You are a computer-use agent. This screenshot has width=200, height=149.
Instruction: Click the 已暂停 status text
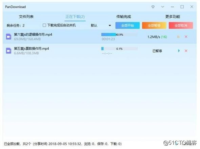(157, 51)
